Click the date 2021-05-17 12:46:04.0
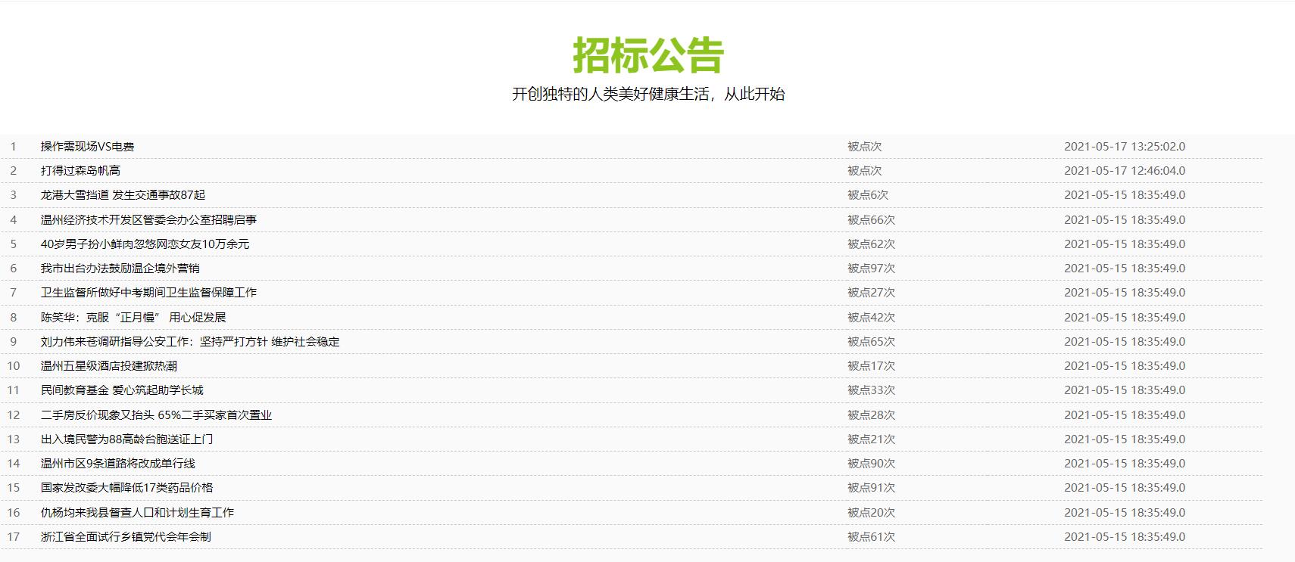 [x=1125, y=171]
